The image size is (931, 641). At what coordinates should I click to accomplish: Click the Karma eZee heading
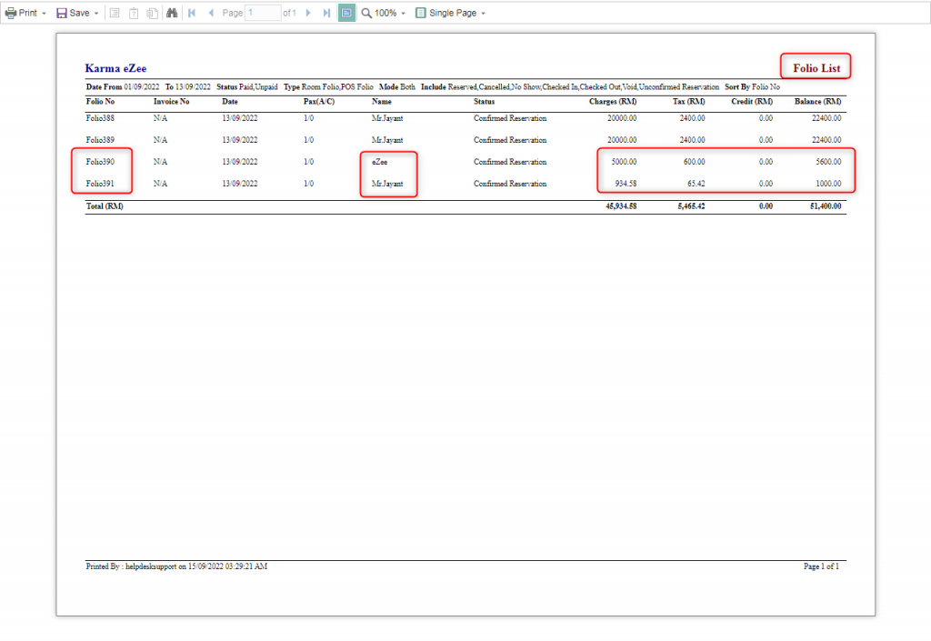[x=115, y=68]
